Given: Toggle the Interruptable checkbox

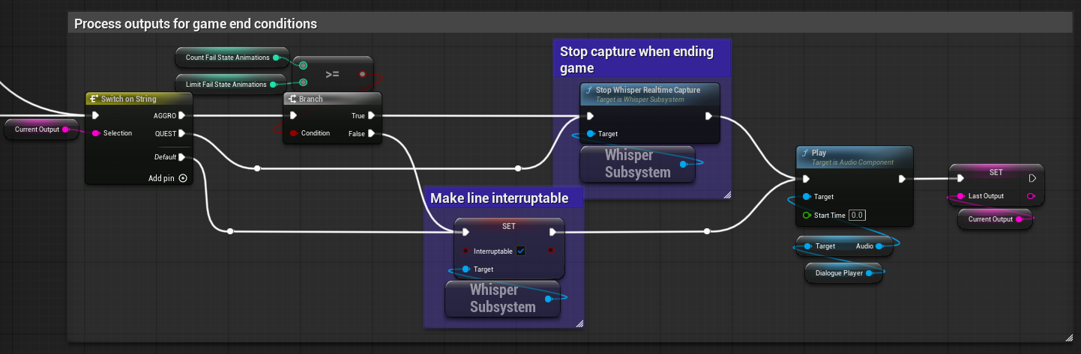Looking at the screenshot, I should (521, 251).
